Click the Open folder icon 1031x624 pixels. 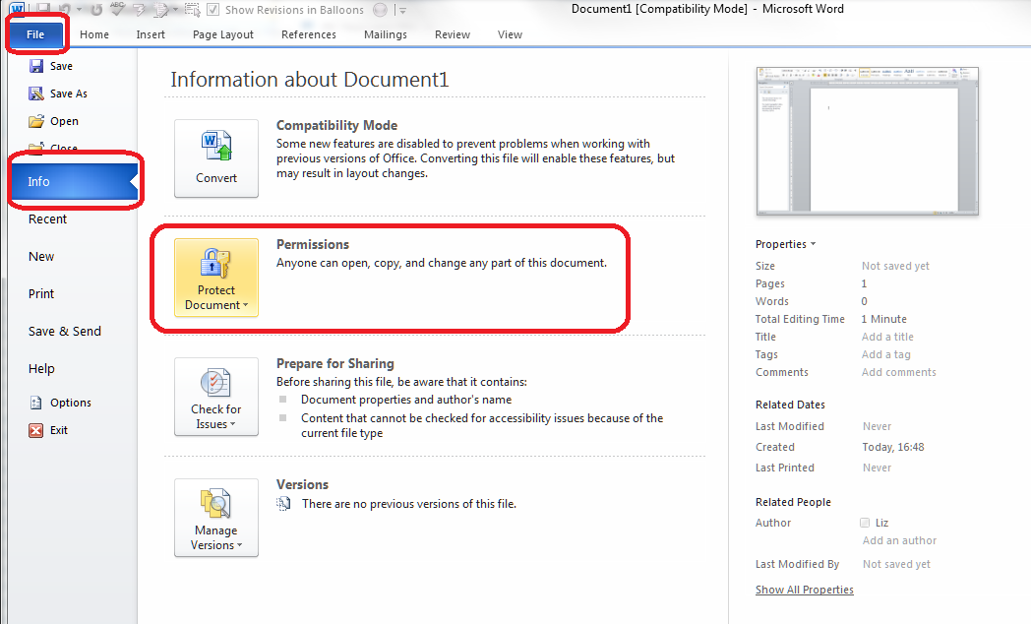(x=36, y=121)
